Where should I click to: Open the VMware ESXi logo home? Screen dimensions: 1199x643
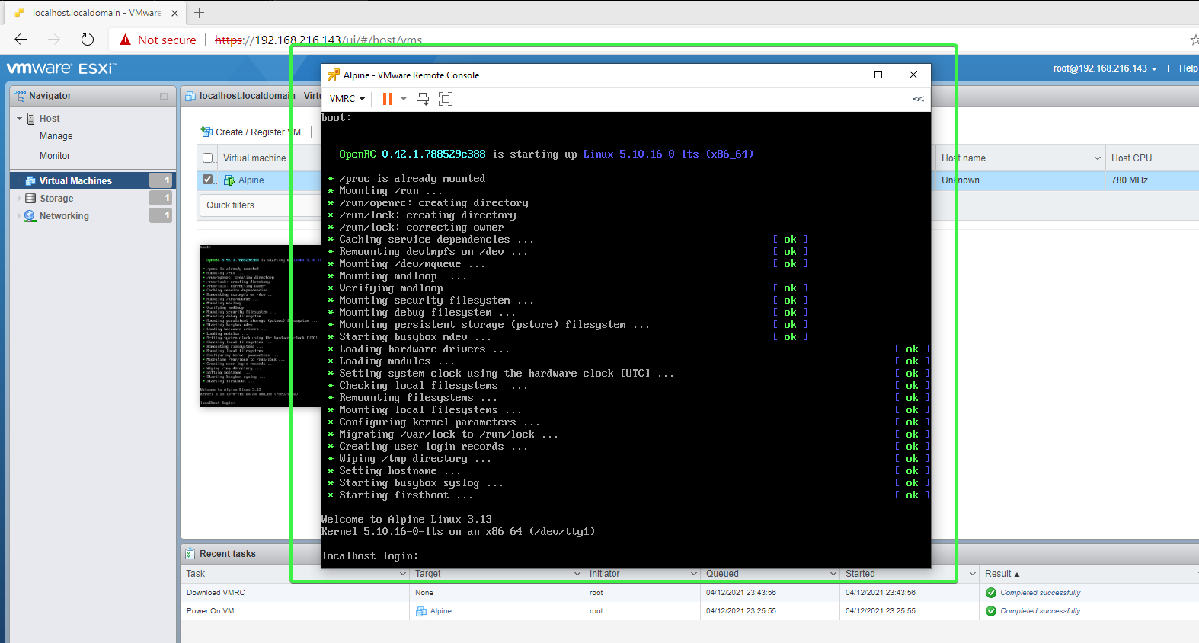[x=61, y=68]
